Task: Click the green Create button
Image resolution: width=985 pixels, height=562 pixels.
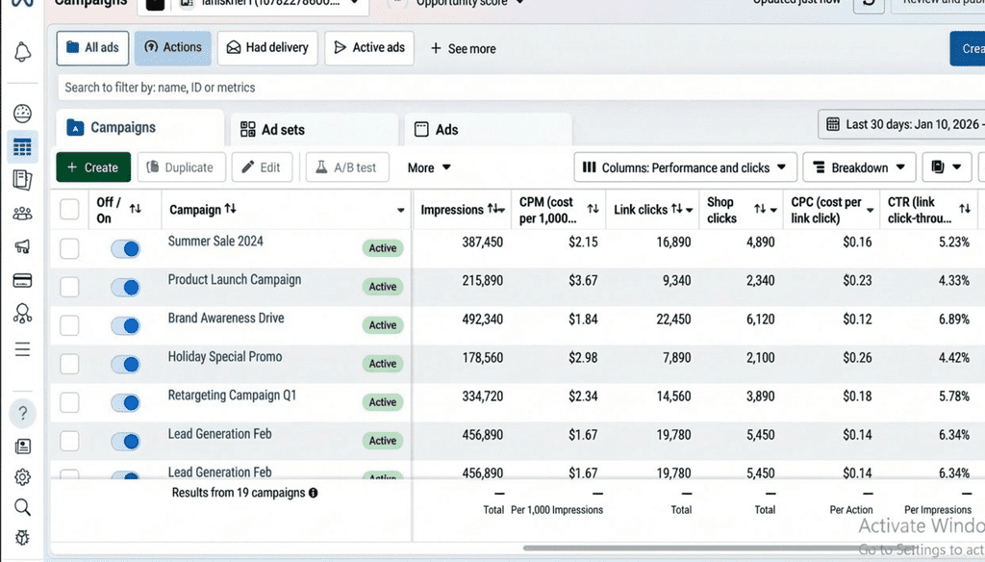Action: click(x=93, y=167)
